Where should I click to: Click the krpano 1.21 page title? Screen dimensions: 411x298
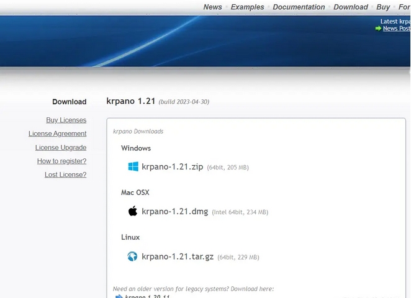pyautogui.click(x=131, y=101)
